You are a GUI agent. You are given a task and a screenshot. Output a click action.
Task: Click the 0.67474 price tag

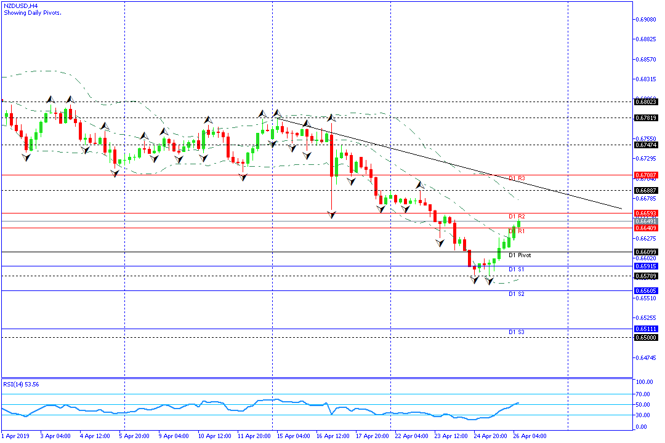point(646,145)
